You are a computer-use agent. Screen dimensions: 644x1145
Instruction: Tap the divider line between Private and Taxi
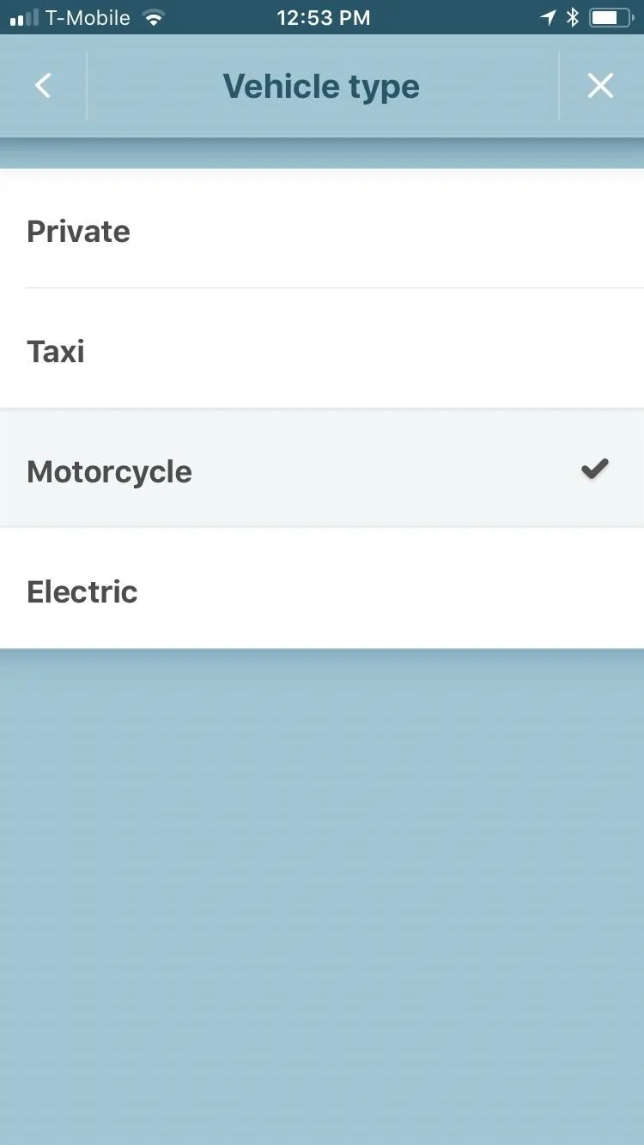tap(335, 288)
